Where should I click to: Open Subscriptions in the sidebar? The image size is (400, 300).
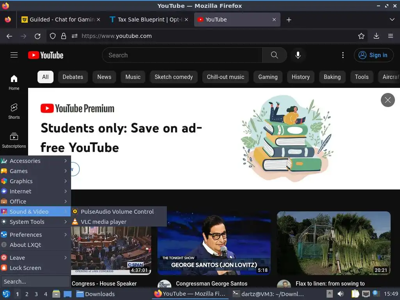pos(14,140)
